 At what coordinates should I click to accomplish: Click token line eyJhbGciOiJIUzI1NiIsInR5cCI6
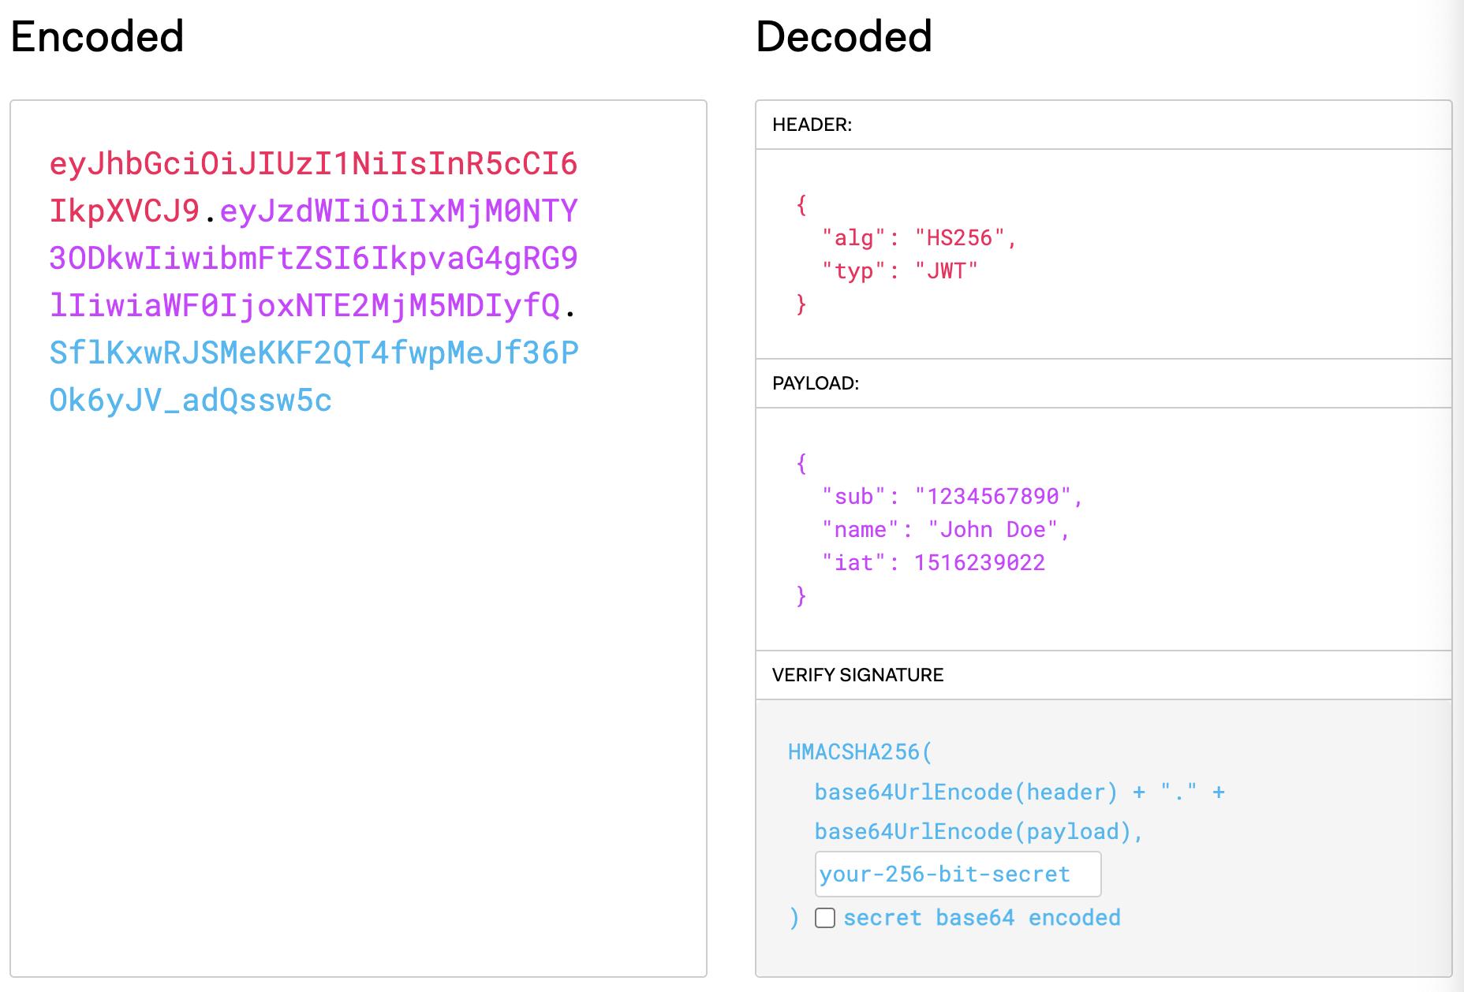pos(313,164)
